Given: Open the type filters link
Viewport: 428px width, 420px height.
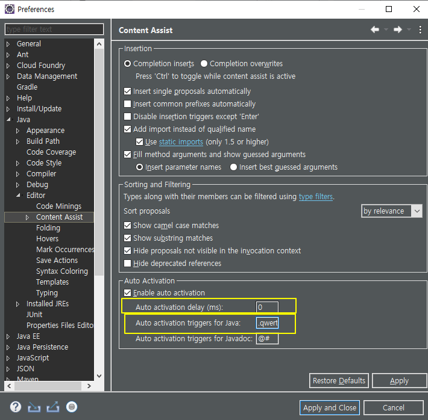Looking at the screenshot, I should coord(316,197).
